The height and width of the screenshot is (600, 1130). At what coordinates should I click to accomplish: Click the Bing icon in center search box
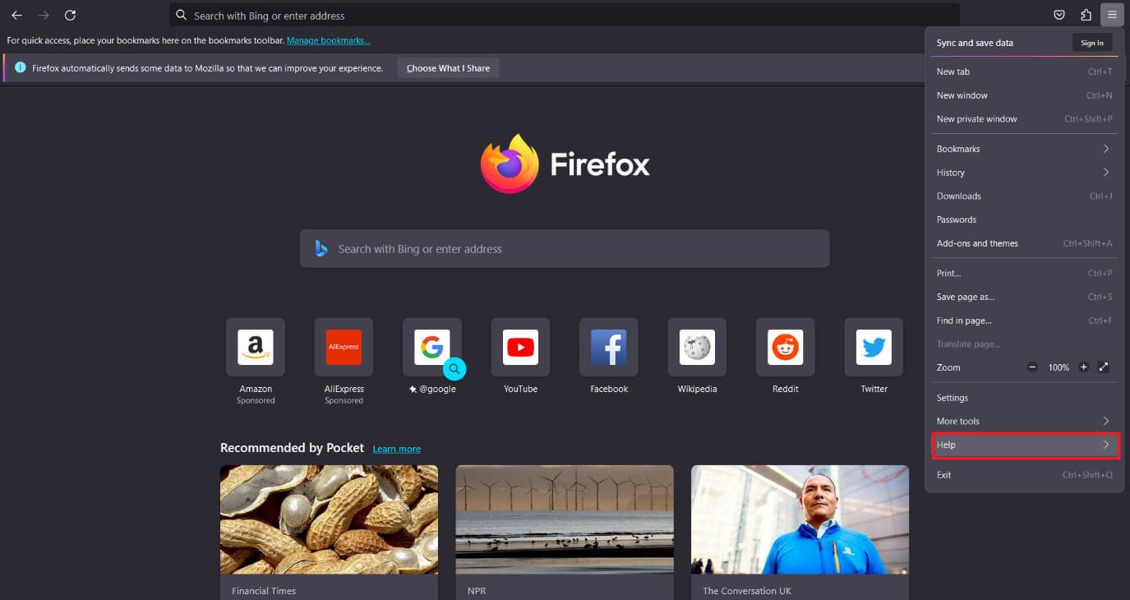[321, 248]
